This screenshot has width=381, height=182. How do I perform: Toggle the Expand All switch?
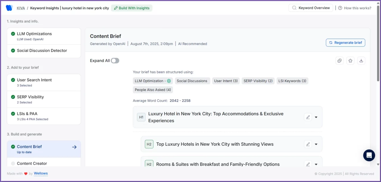point(115,61)
